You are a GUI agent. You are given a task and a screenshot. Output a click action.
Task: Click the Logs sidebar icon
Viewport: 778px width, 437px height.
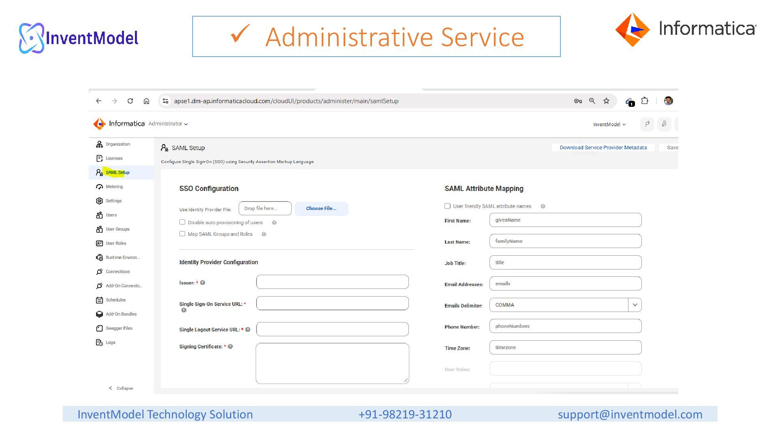click(99, 343)
